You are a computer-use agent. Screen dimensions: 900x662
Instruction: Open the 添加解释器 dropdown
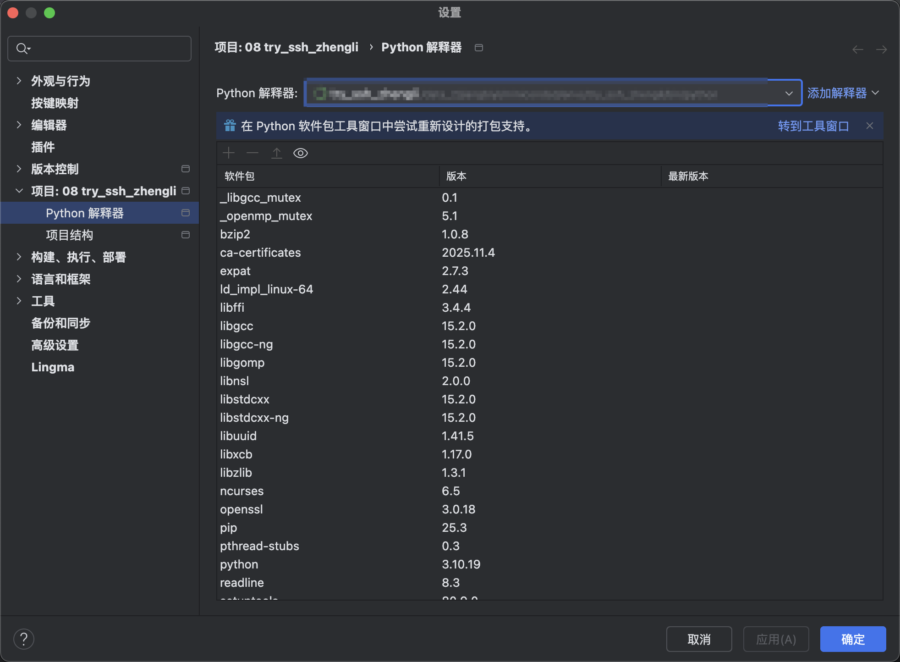tap(843, 93)
